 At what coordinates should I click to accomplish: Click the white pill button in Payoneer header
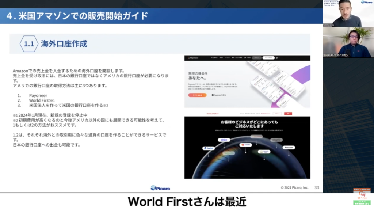[268, 58]
